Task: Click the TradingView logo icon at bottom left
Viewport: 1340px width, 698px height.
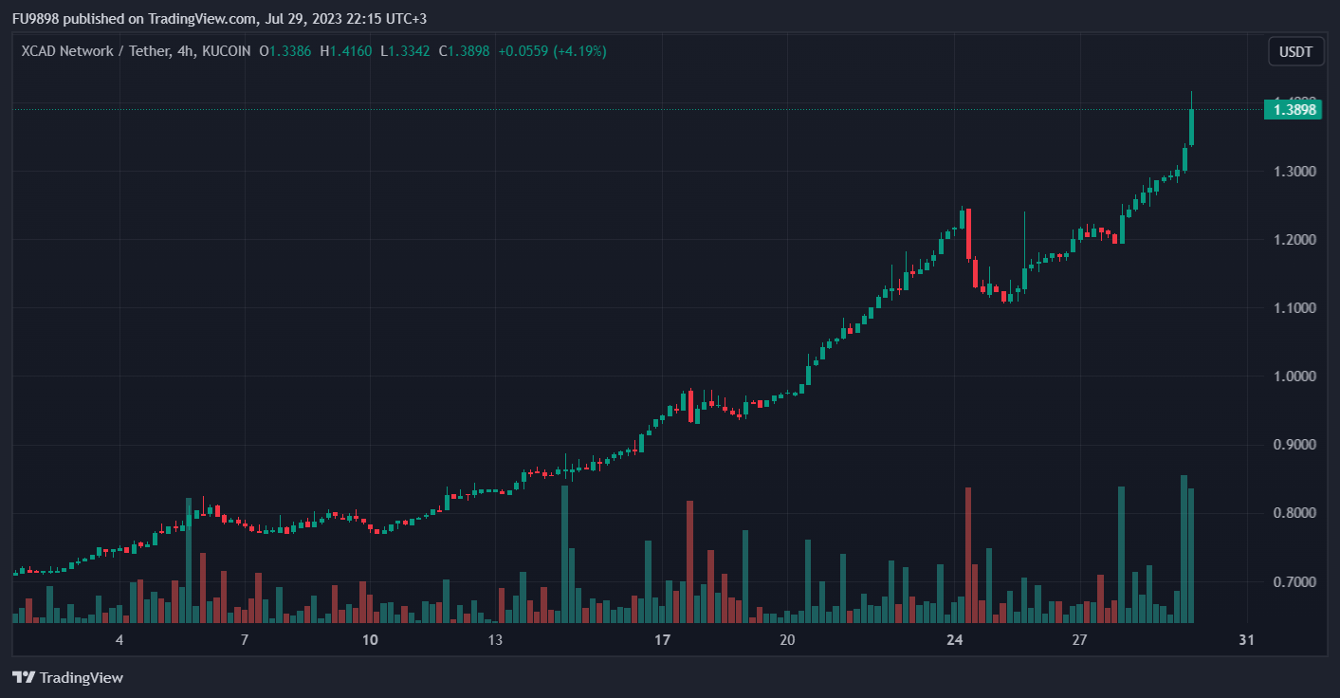Action: (24, 677)
